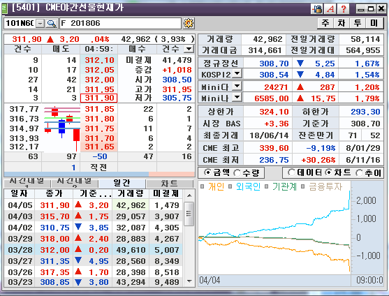Screen dimensions: 389x296
Task: Select the 데이터 radio button
Action: [x=291, y=172]
